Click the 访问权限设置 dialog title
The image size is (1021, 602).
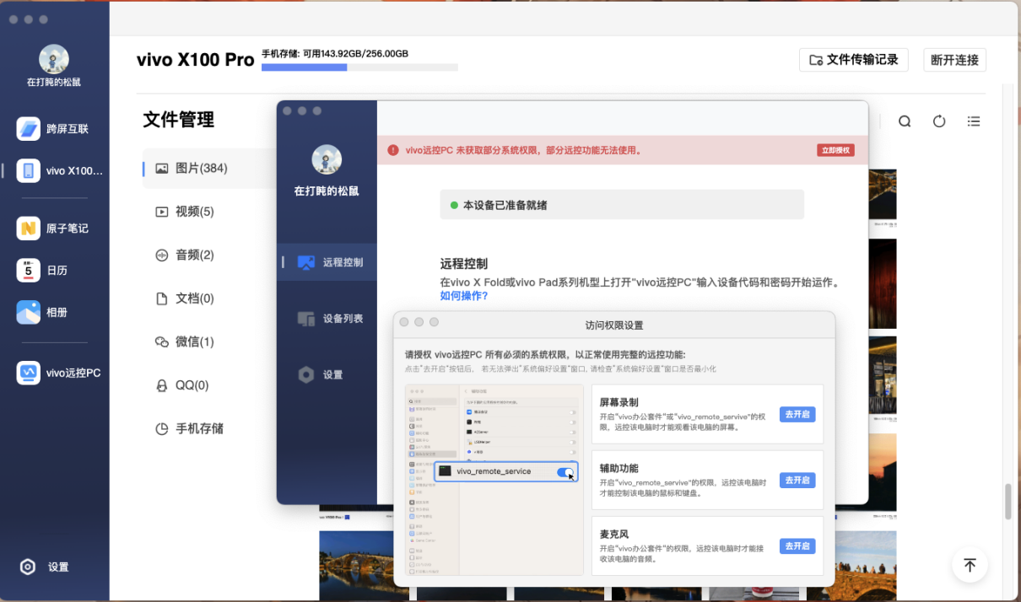[x=614, y=325]
